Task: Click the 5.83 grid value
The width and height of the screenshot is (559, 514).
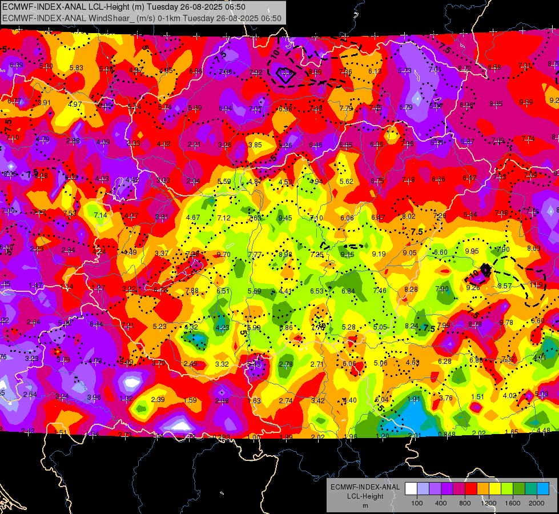Action: [x=77, y=68]
